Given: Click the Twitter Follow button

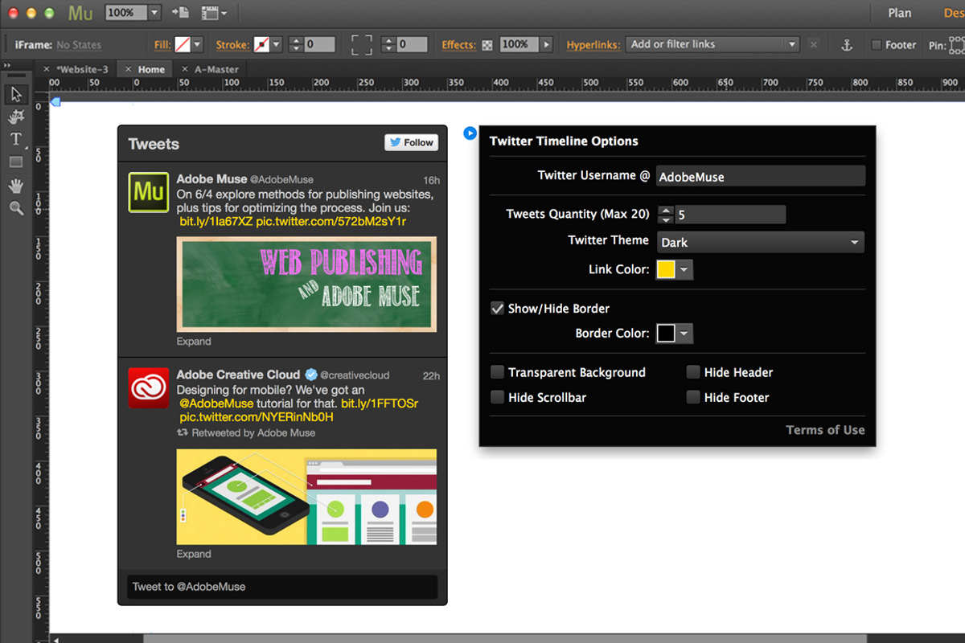Looking at the screenshot, I should (411, 142).
